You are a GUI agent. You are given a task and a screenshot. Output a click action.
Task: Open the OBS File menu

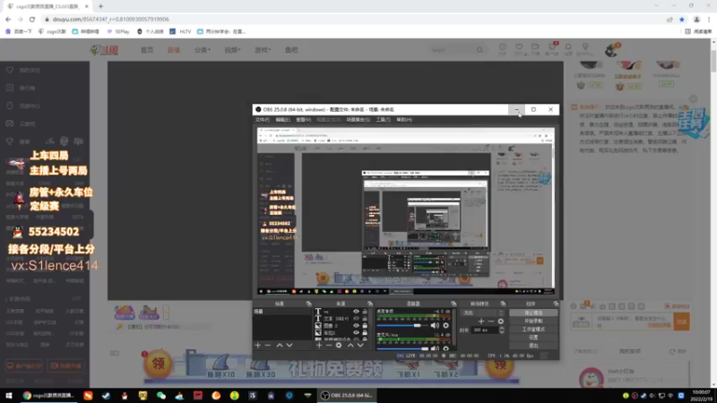click(263, 120)
